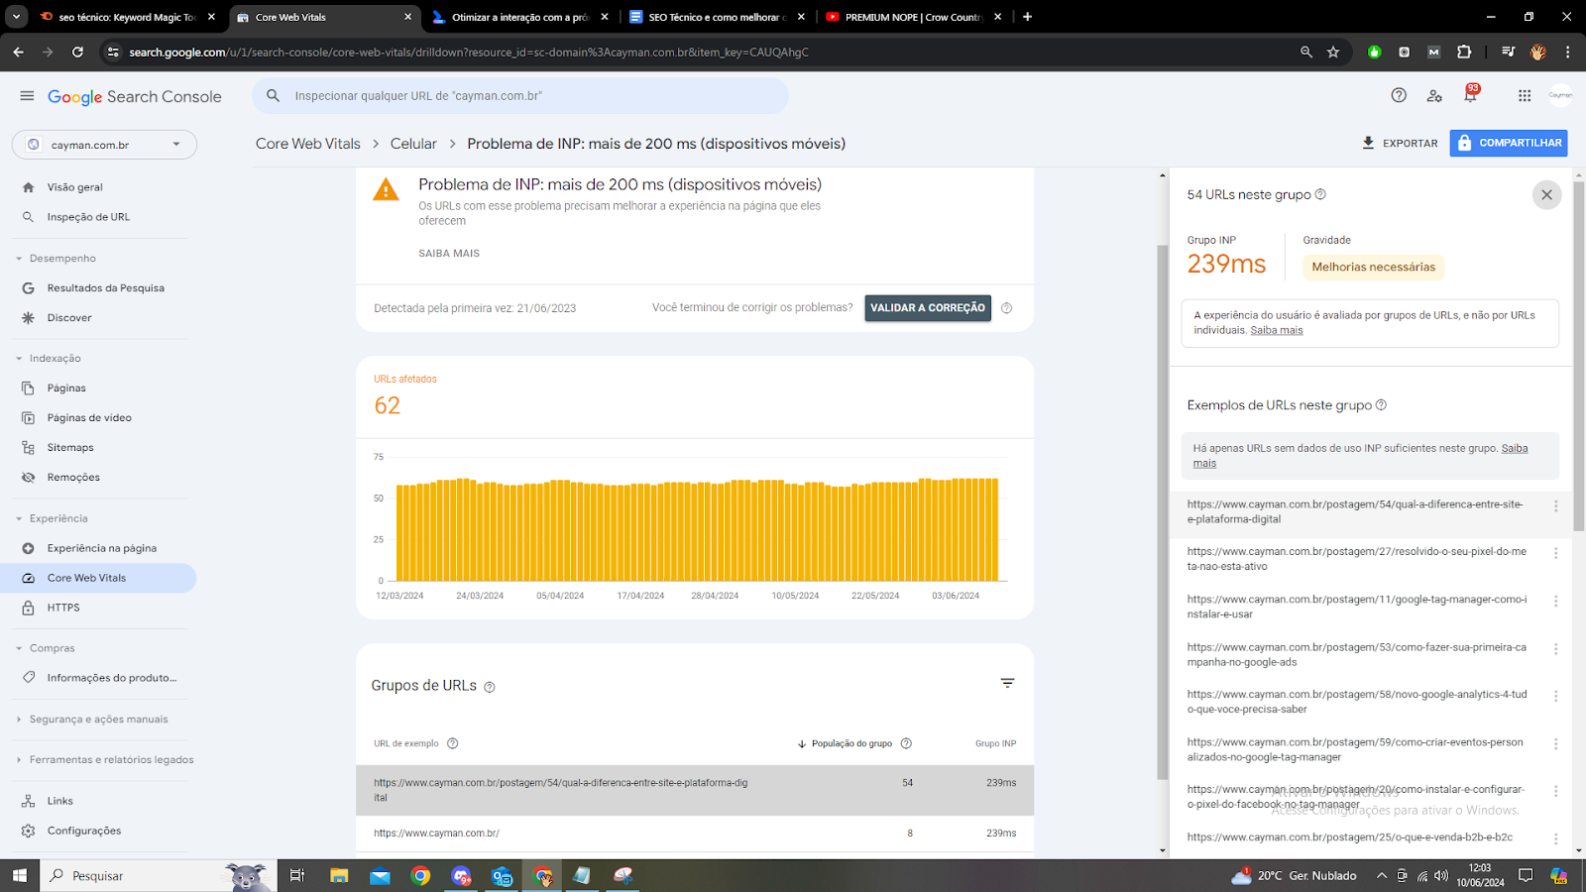Click Celular breadcrumb link

point(413,144)
